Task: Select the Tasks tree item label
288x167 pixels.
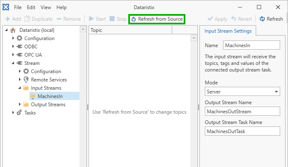Action: click(x=30, y=113)
